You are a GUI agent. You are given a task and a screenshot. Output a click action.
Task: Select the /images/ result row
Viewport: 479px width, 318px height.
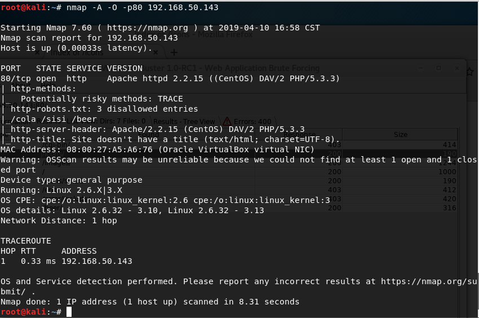coord(249,163)
